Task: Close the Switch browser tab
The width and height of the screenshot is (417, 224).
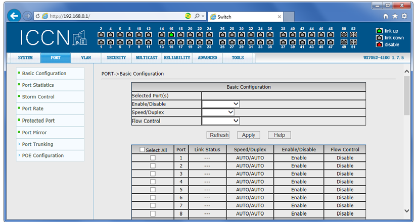Action: tap(279, 17)
